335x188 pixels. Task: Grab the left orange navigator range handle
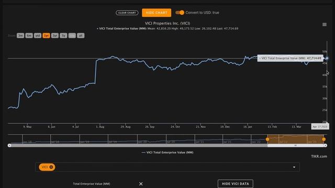[267, 139]
